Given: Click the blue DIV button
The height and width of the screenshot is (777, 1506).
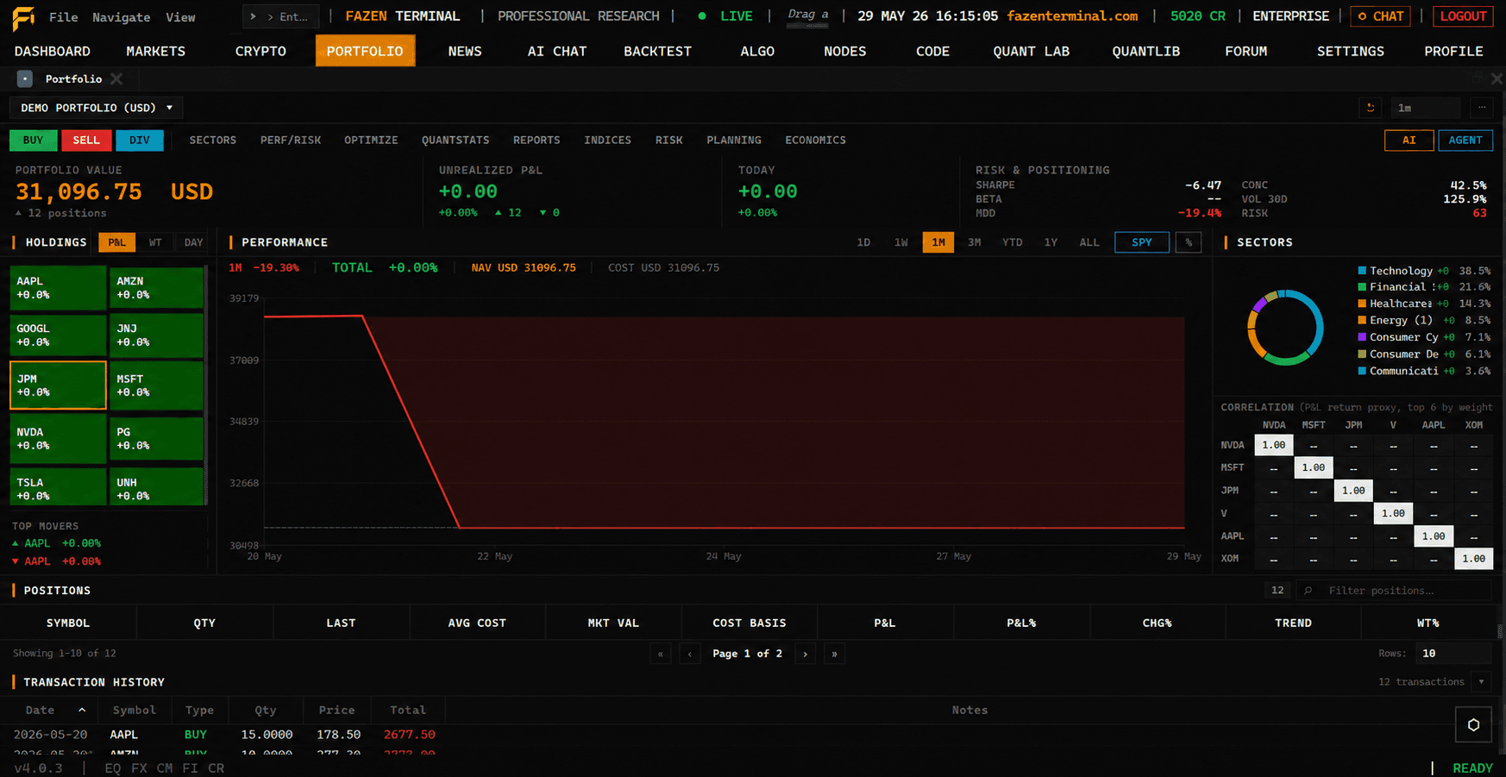Looking at the screenshot, I should click(140, 141).
